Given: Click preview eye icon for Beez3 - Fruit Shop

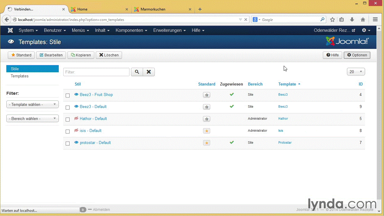Looking at the screenshot, I should (x=76, y=94).
